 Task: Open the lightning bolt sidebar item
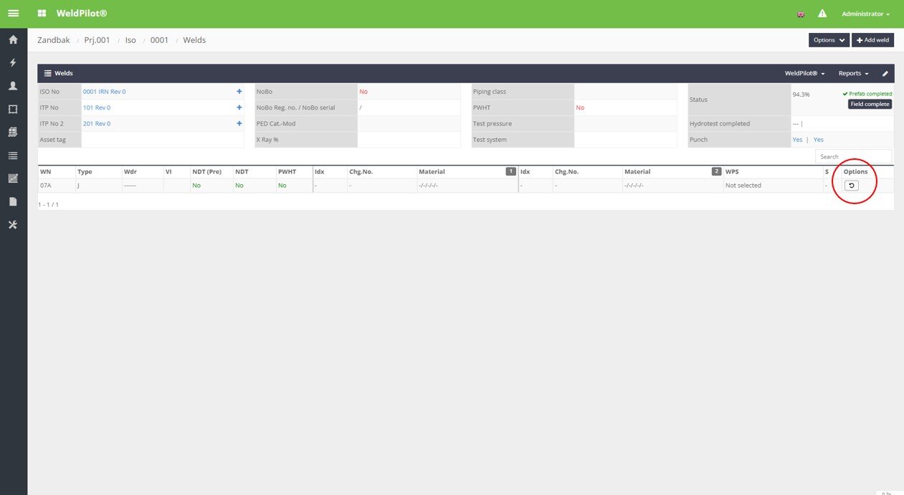pyautogui.click(x=13, y=63)
